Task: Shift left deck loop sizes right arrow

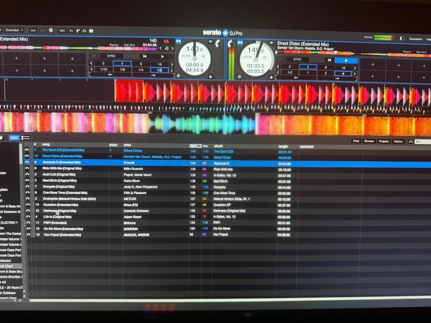Action: coord(172,64)
